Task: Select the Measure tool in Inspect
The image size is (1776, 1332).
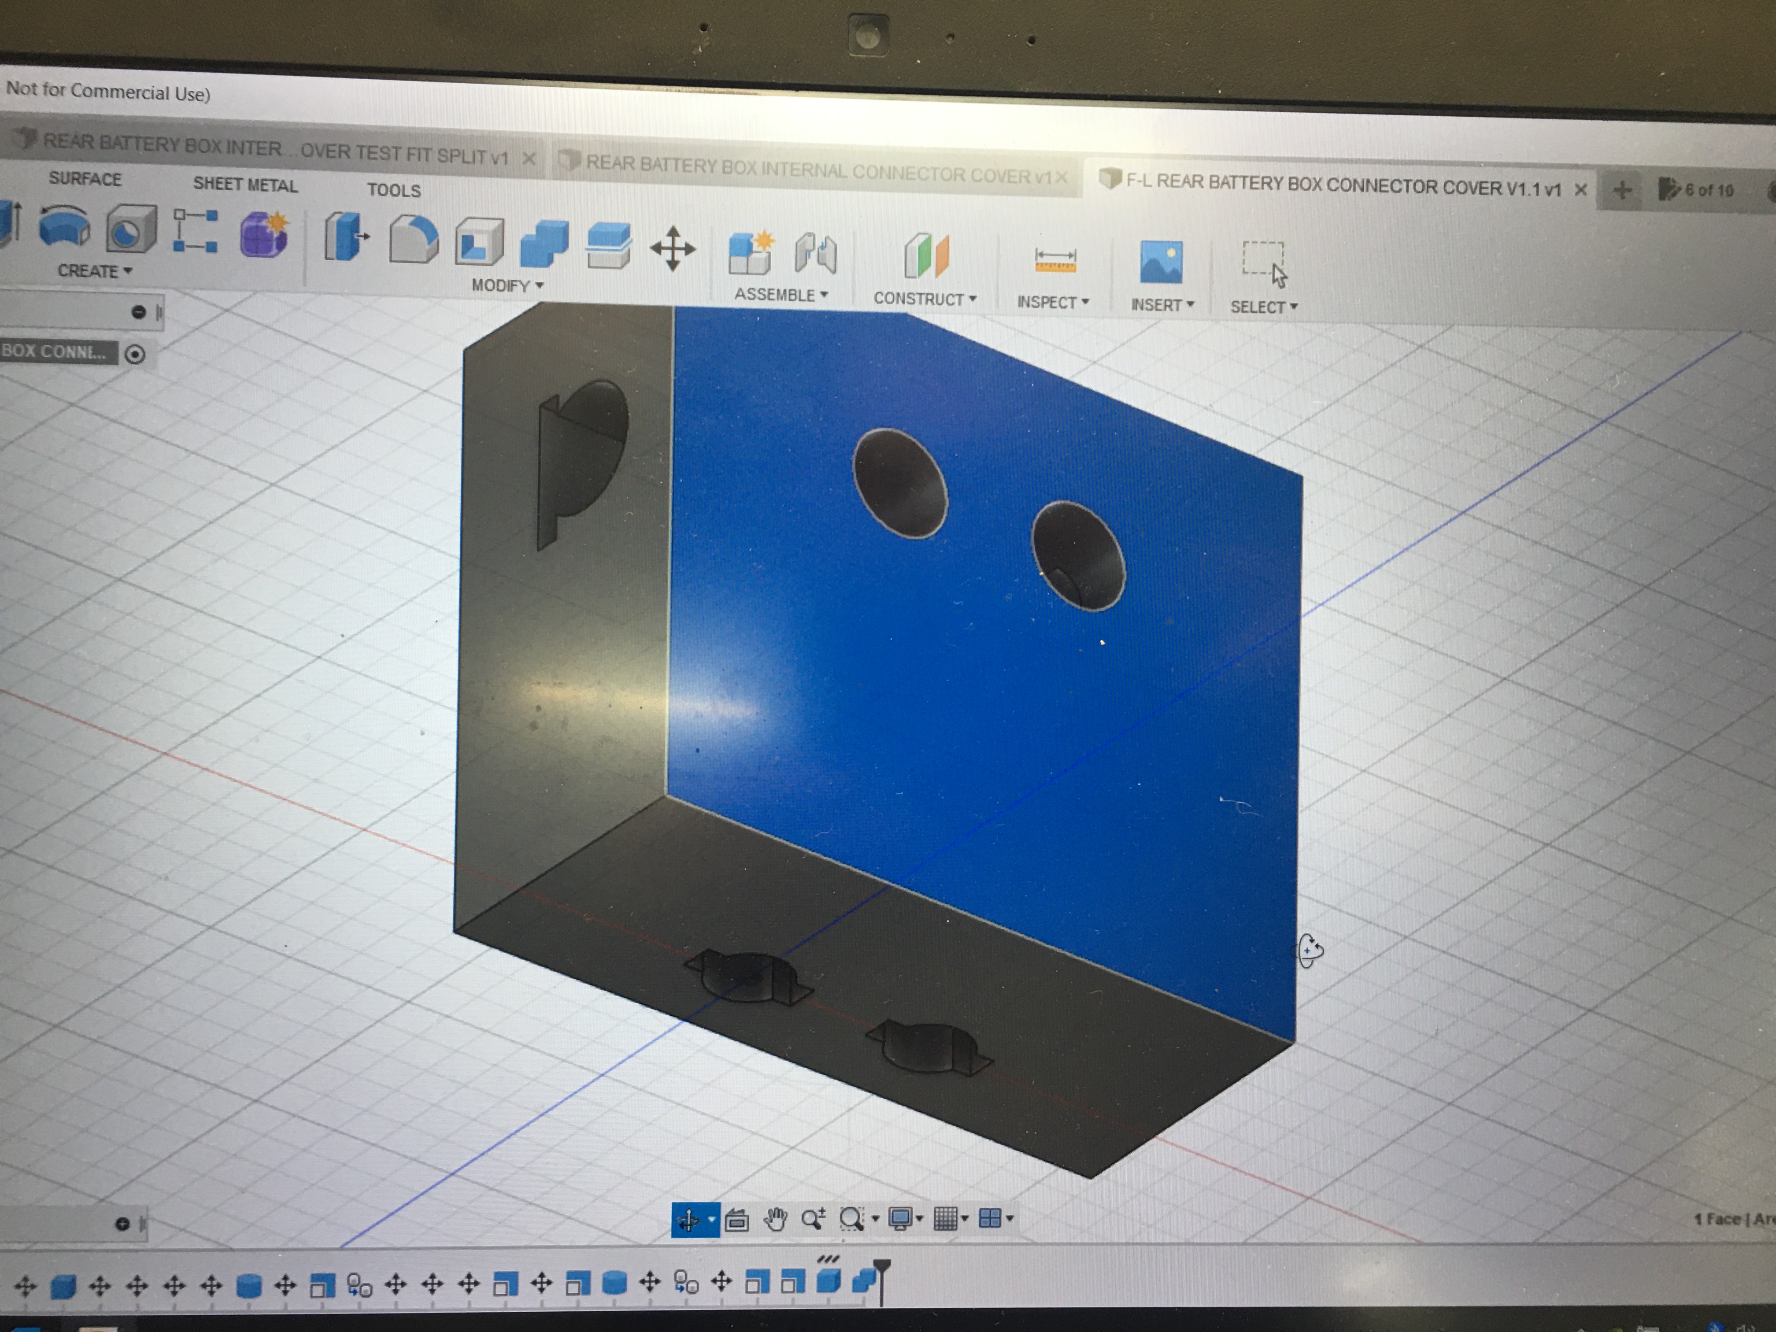Action: [x=1055, y=261]
